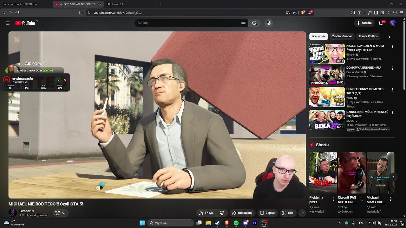This screenshot has height=228, width=406.
Task: Open Brave playlist music note icon
Action: (x=370, y=13)
